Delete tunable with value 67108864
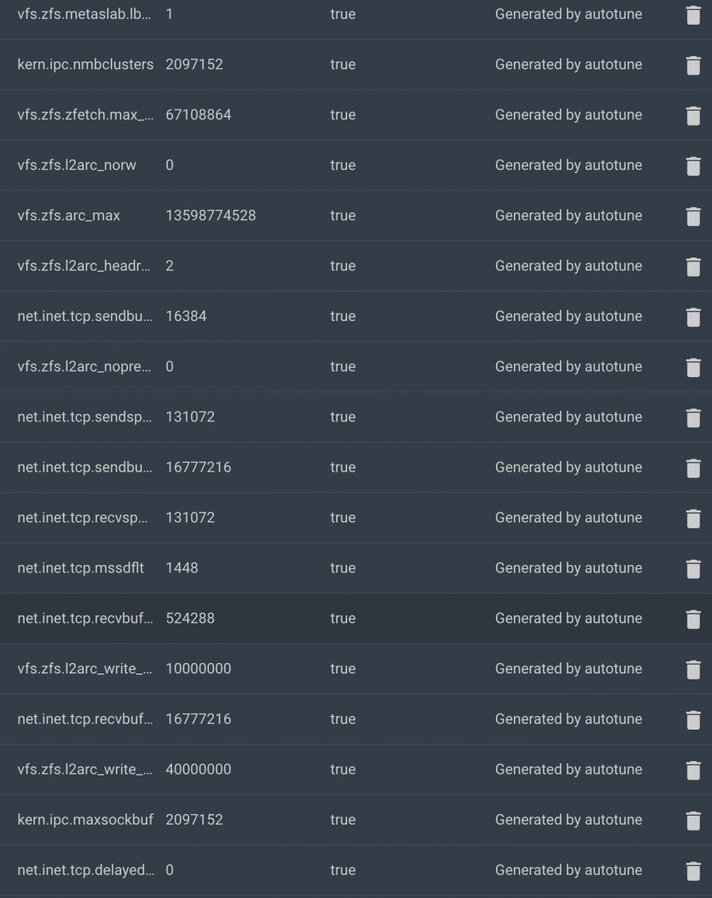 click(693, 116)
